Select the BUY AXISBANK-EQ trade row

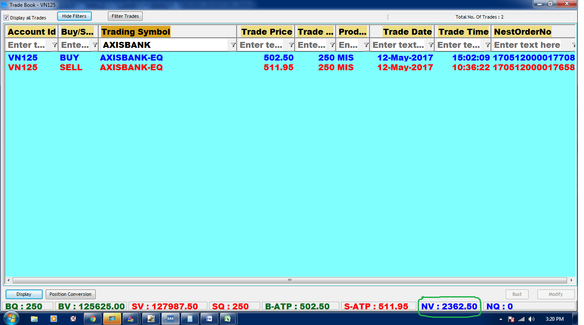pyautogui.click(x=290, y=58)
